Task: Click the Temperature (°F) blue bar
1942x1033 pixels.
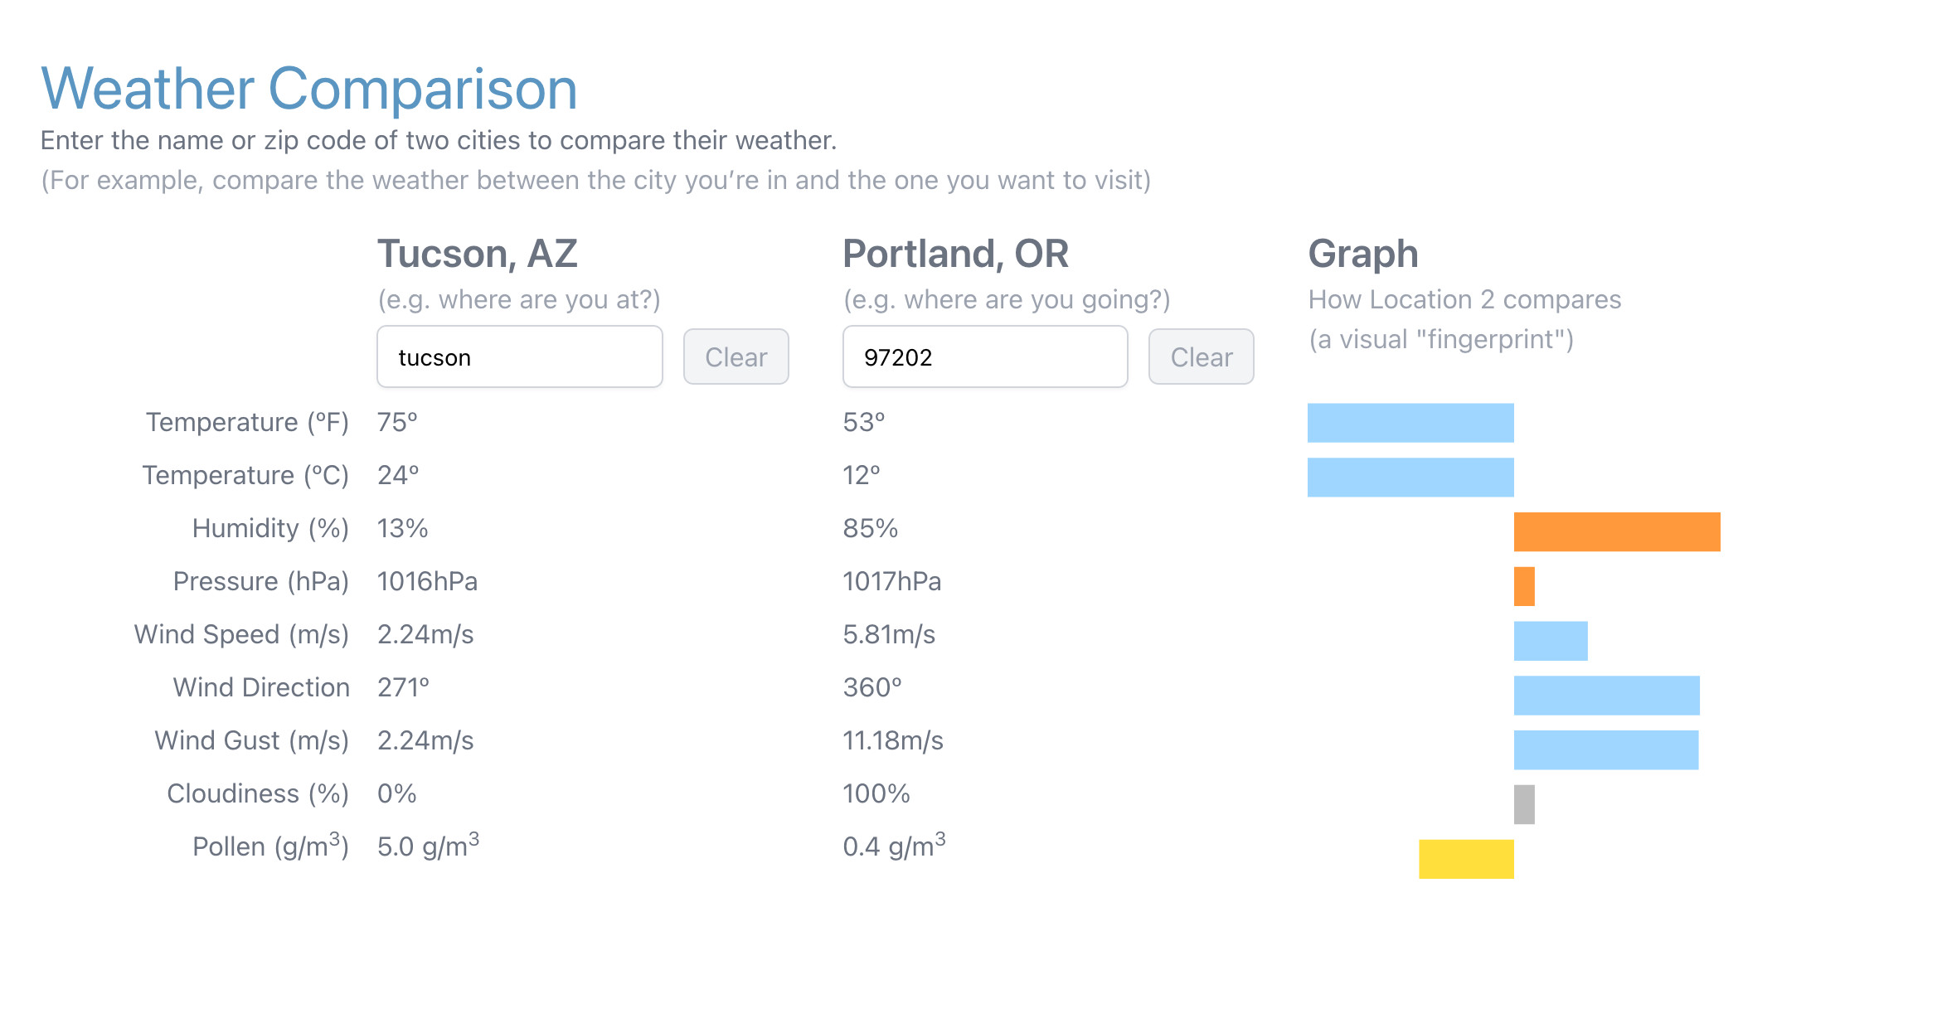Action: 1410,423
